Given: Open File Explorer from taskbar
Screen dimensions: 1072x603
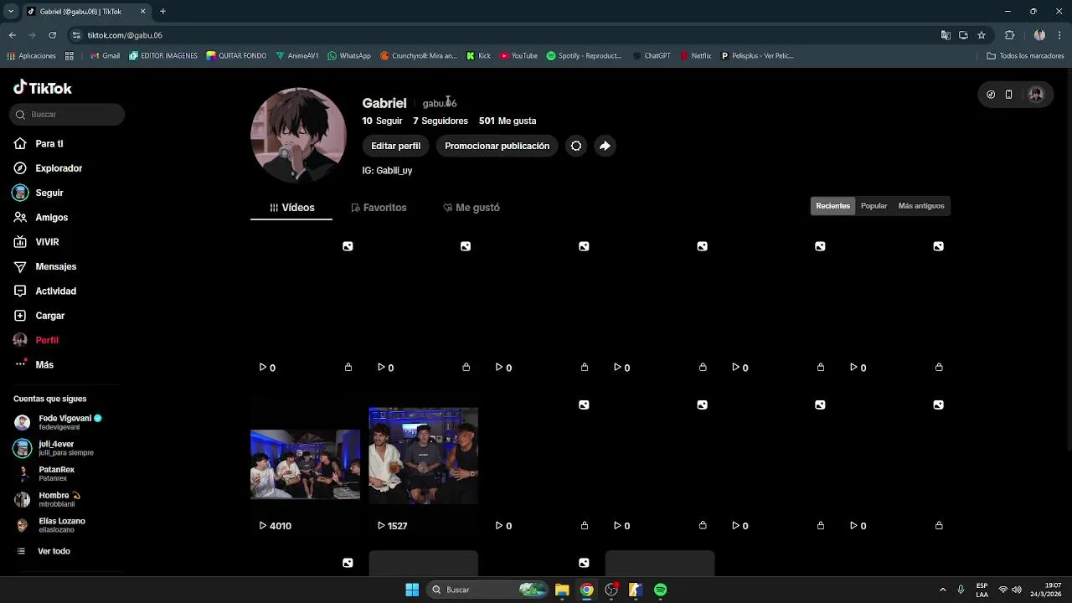Looking at the screenshot, I should (562, 590).
